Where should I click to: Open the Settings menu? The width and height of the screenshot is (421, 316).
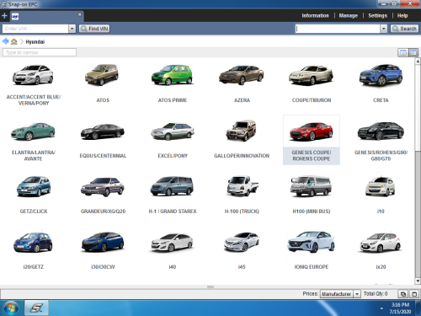[x=377, y=16]
